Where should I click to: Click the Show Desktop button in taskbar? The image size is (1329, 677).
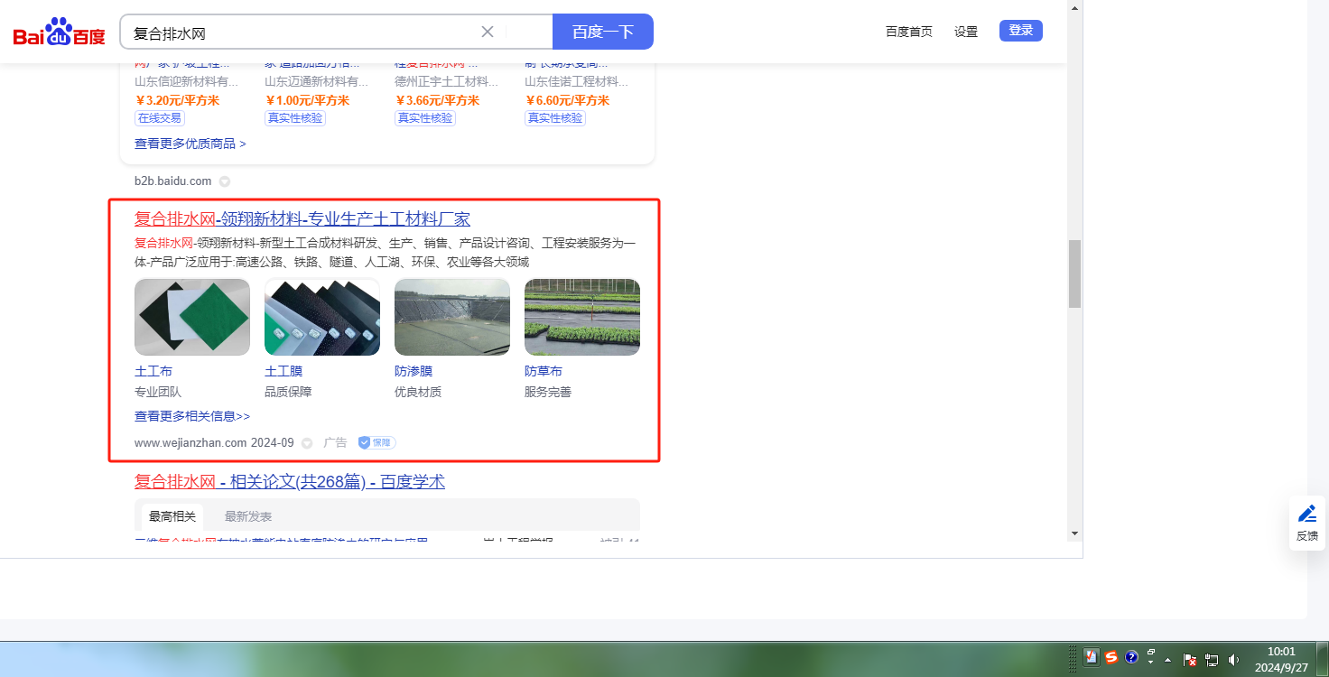(1322, 659)
